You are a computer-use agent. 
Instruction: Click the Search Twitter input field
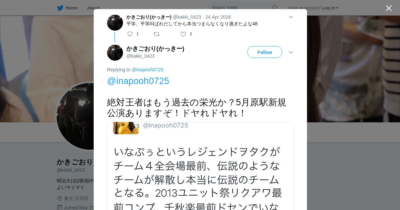pos(245,8)
